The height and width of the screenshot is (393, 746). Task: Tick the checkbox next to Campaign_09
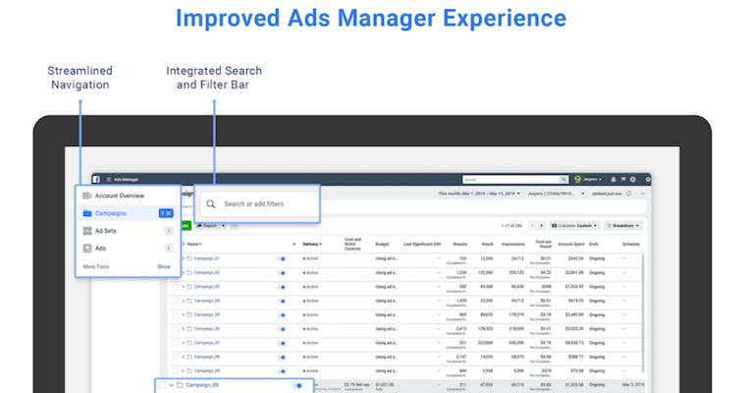[162, 386]
